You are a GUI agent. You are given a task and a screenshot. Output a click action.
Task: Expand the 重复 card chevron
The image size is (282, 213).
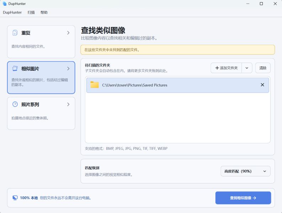pos(68,33)
